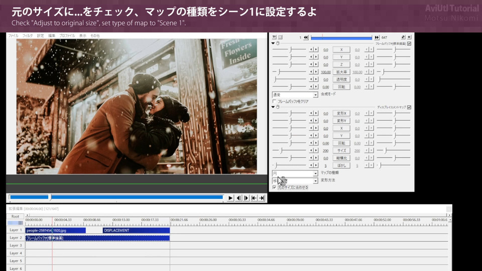The width and height of the screenshot is (482, 271).
Task: Go to object start frame in settings panel
Action: (306, 38)
